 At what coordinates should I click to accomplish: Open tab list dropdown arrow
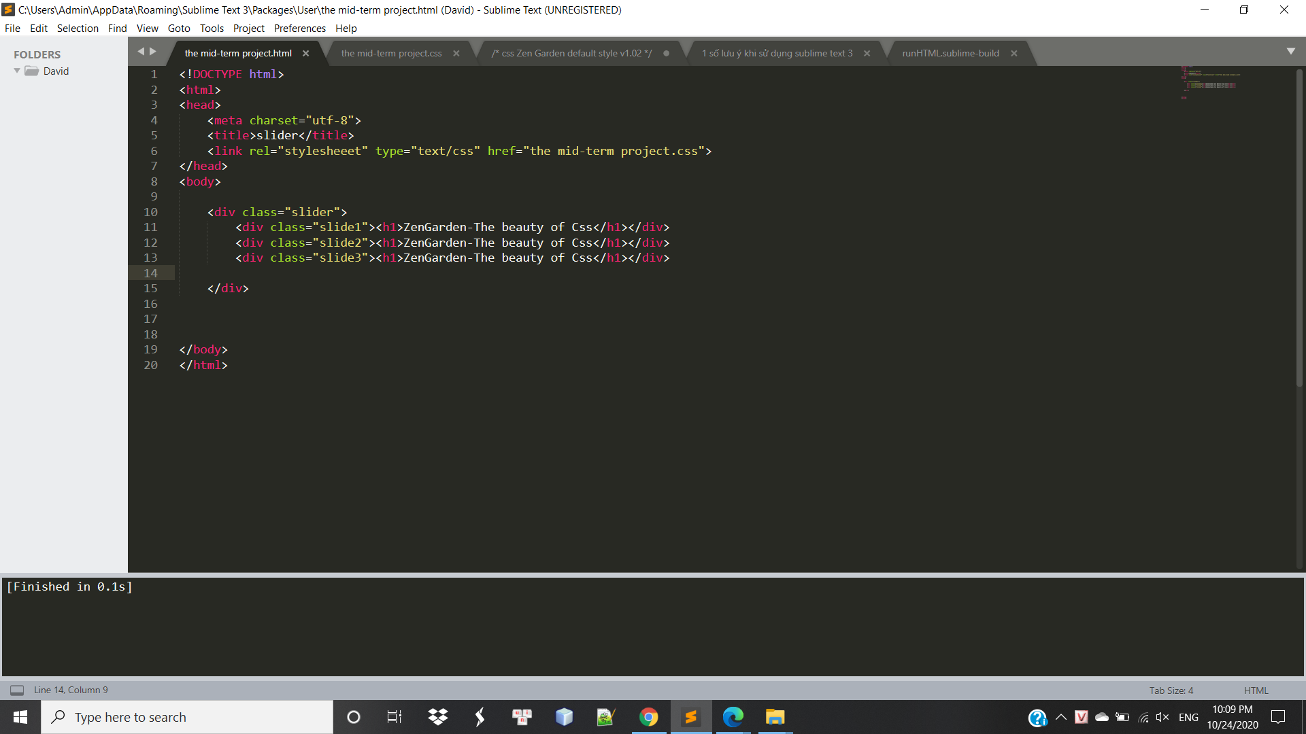[x=1290, y=52]
